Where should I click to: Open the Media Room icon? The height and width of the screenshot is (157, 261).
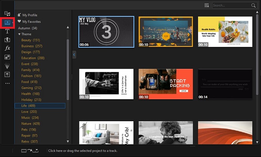pos(7,14)
